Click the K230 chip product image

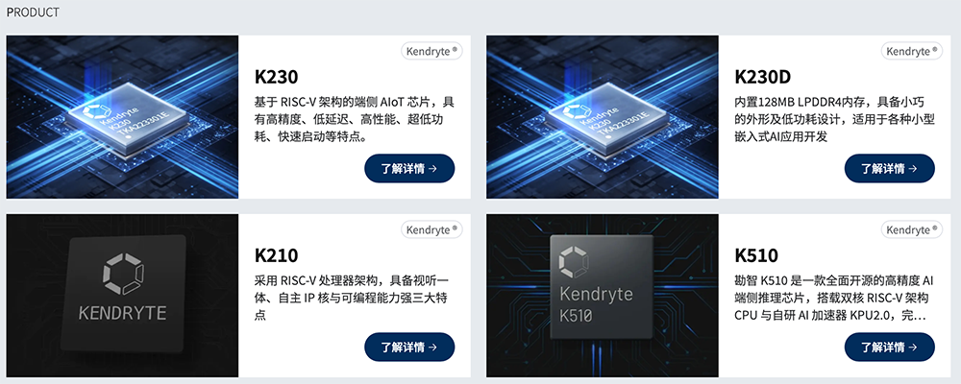click(x=123, y=117)
